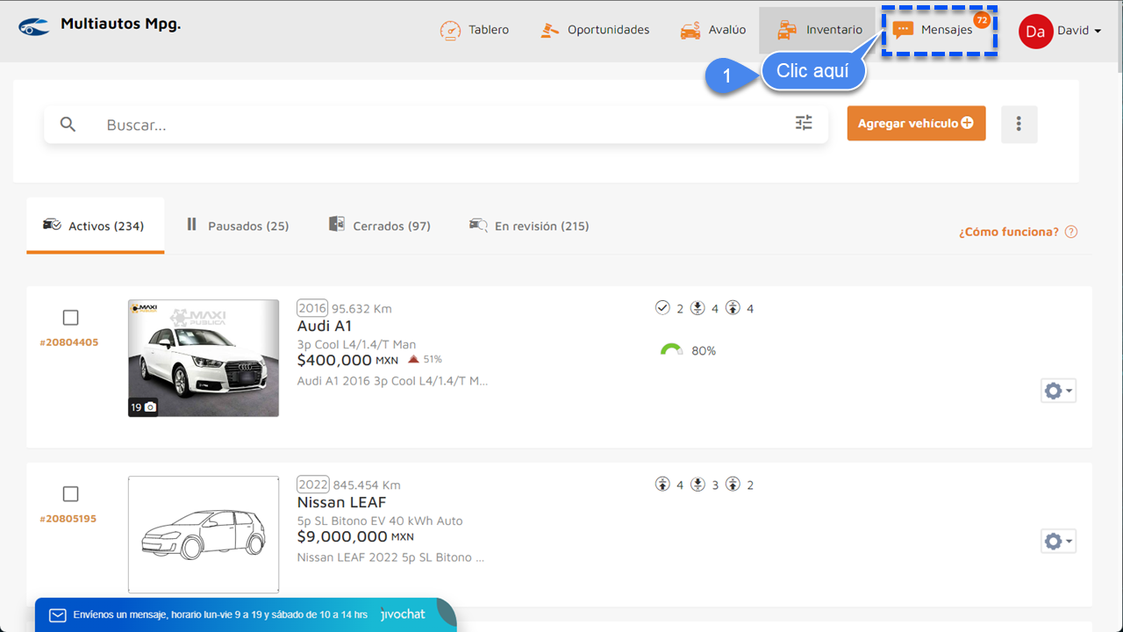Expand the David account dropdown
Viewport: 1123px width, 632px height.
[1079, 30]
